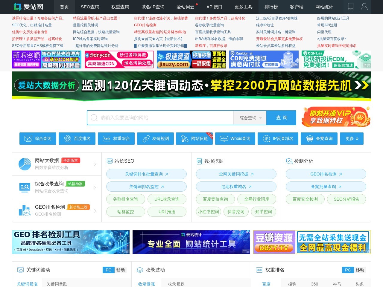383x287 pixels.
Task: Open the 综合查询 search type dropdown
Action: click(x=250, y=117)
